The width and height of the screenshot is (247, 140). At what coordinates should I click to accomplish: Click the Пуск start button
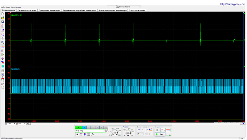pyautogui.click(x=160, y=134)
